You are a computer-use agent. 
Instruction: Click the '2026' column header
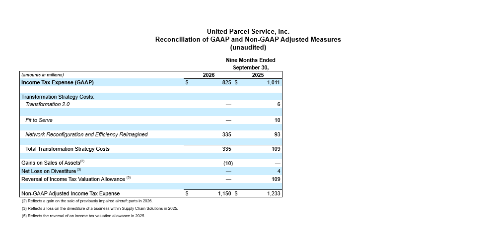(x=209, y=75)
